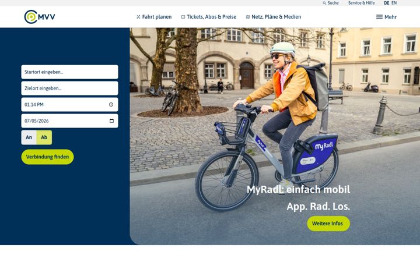Expand the Mehr menu

386,17
